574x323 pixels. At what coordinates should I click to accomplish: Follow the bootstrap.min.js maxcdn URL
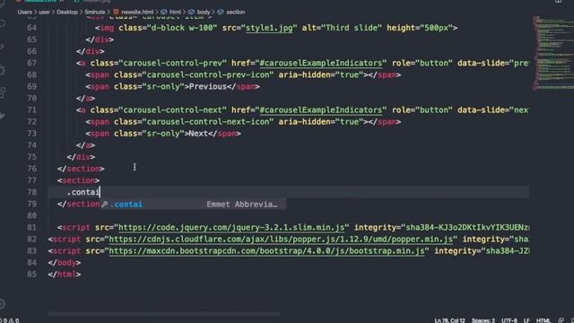266,251
